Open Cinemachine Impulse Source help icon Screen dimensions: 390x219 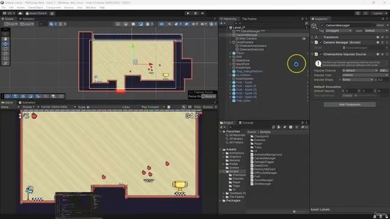tap(378, 54)
